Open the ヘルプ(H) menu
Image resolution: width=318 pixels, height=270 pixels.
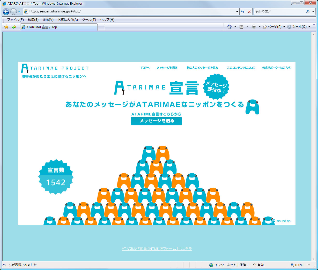point(107,20)
